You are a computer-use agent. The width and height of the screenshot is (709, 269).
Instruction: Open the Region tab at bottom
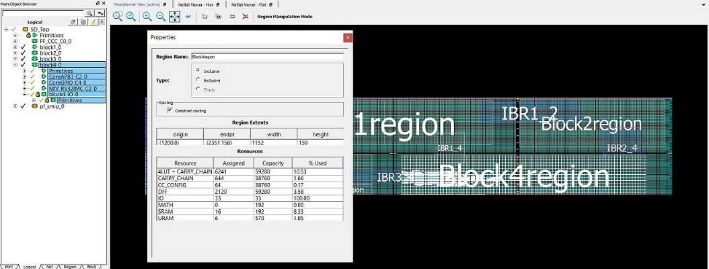69,266
